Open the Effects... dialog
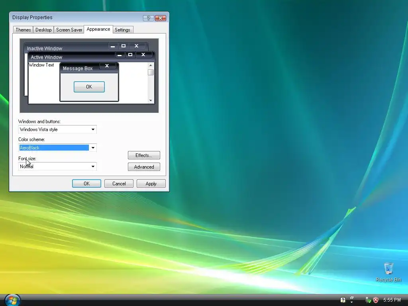The width and height of the screenshot is (408, 306). (144, 155)
